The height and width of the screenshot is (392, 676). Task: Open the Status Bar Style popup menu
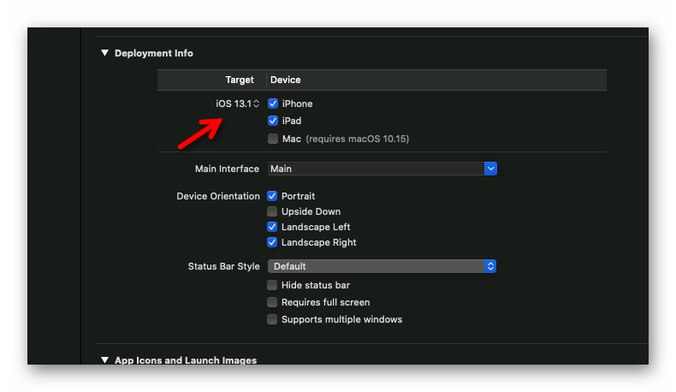coord(382,266)
